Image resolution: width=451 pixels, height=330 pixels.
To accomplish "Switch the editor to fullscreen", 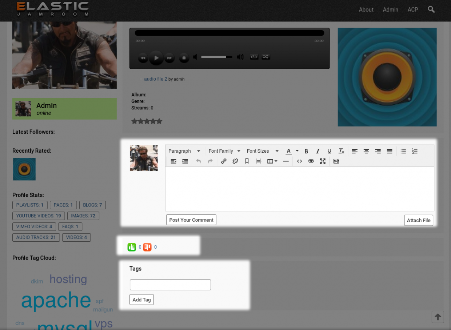I will (323, 161).
